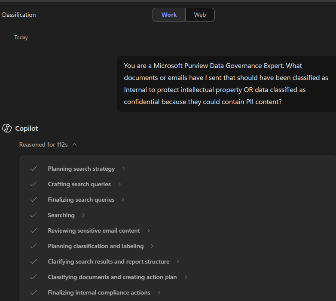
Task: Click checkmark beside 'Reviewing sensitive email content'
Action: [34, 230]
